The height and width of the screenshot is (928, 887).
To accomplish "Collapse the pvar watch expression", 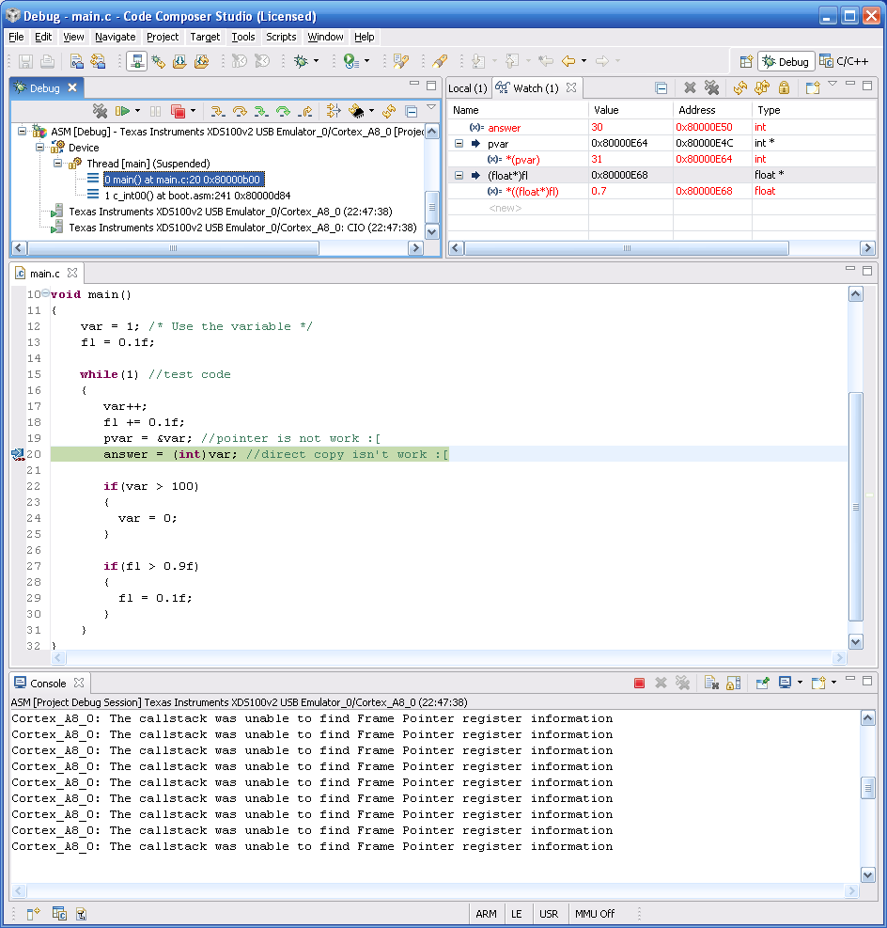I will coord(459,143).
